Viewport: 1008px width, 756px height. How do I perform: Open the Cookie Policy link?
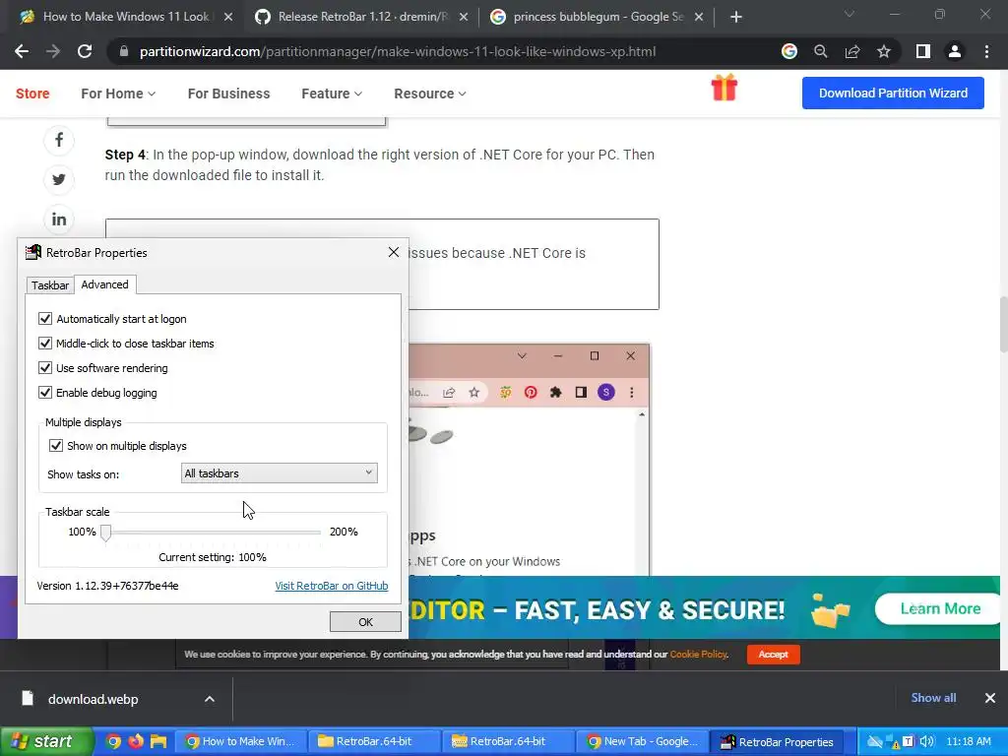(x=698, y=655)
